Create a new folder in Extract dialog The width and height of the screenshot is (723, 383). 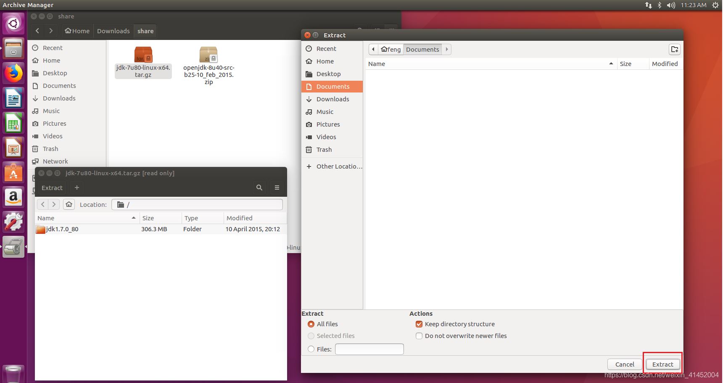(674, 49)
